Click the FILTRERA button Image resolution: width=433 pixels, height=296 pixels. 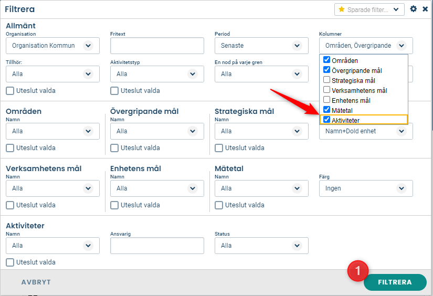coord(395,282)
